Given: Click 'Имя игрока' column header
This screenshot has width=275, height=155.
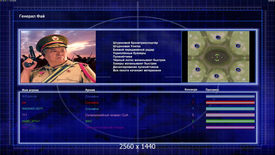Looking at the screenshot, I should tap(30, 90).
